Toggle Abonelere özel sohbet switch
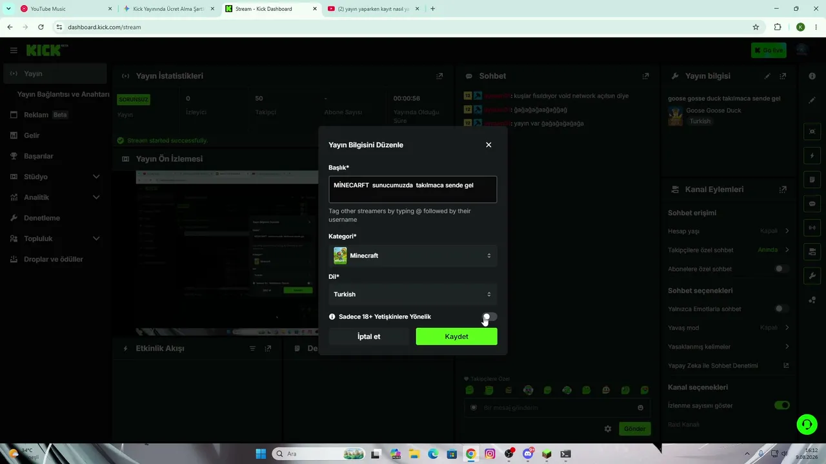 click(x=781, y=269)
